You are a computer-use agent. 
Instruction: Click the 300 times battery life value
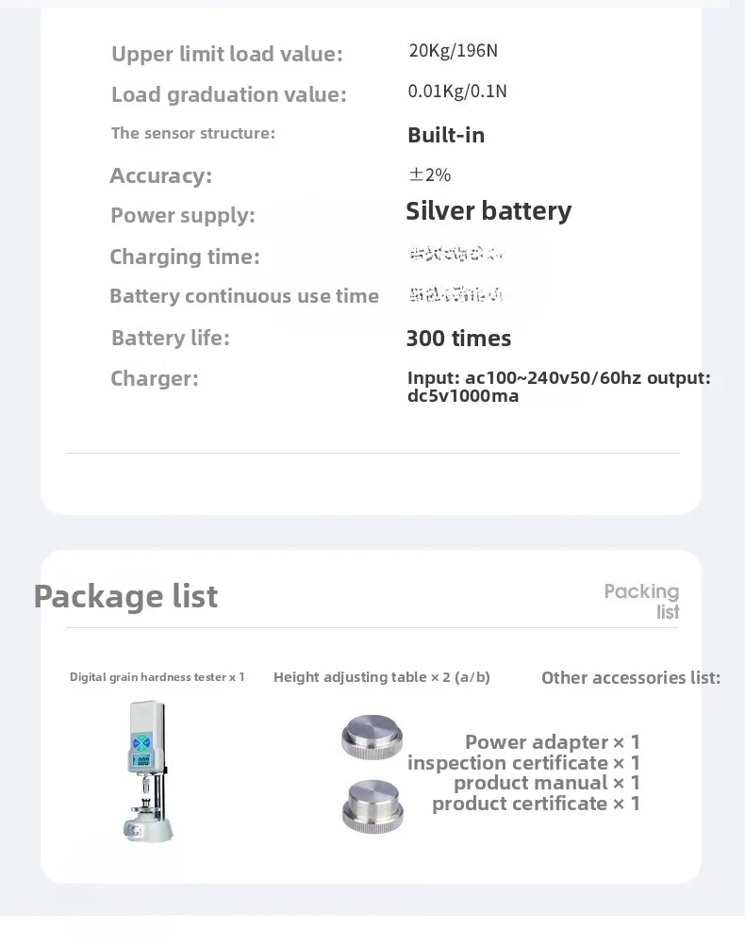(458, 339)
